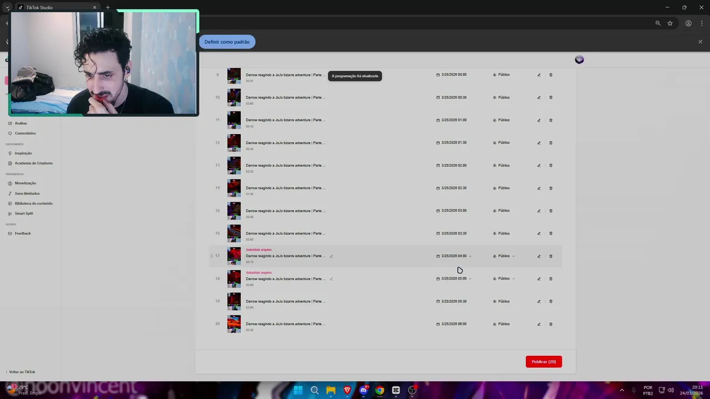The image size is (710, 399).
Task: Open the browser profile icon
Action: pos(688,23)
